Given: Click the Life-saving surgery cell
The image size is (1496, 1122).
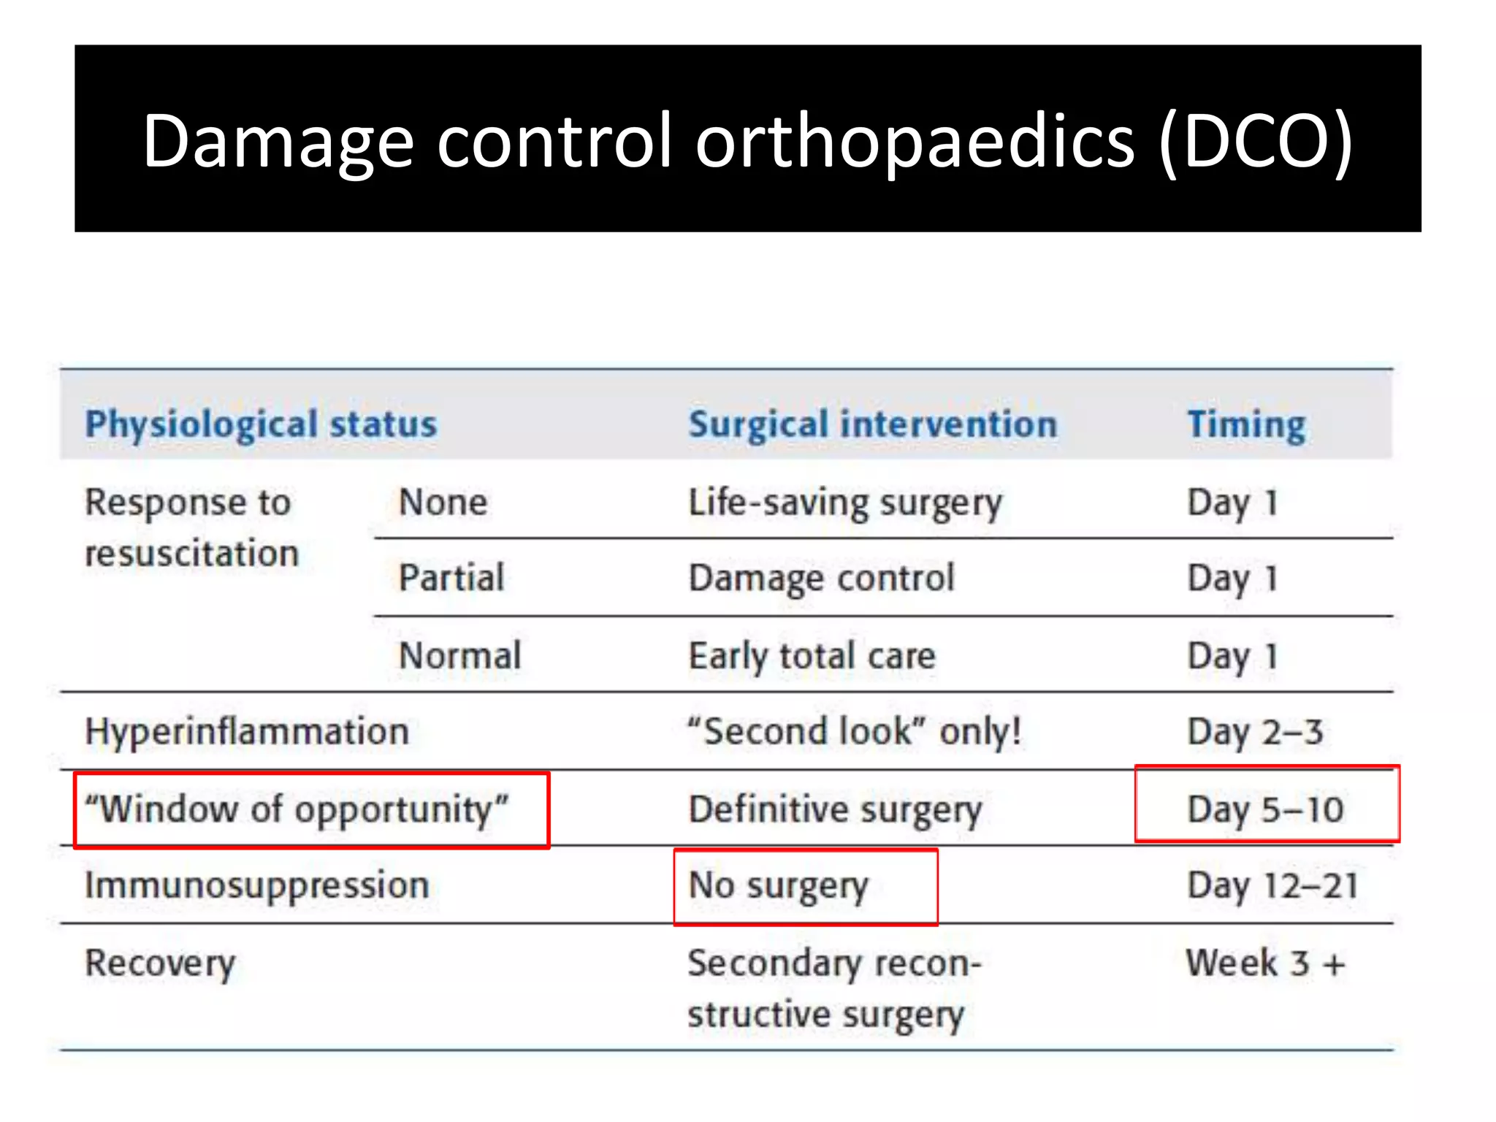Looking at the screenshot, I should coord(845,504).
